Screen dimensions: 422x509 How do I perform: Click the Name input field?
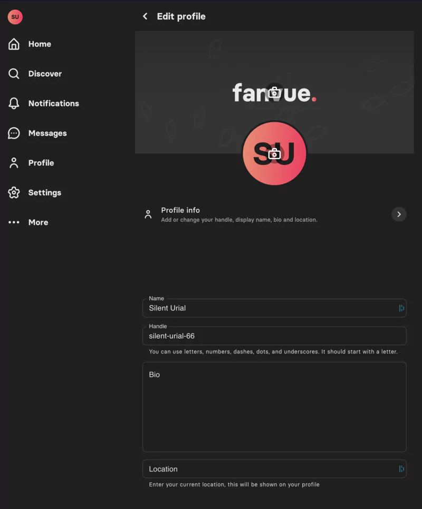pos(274,308)
